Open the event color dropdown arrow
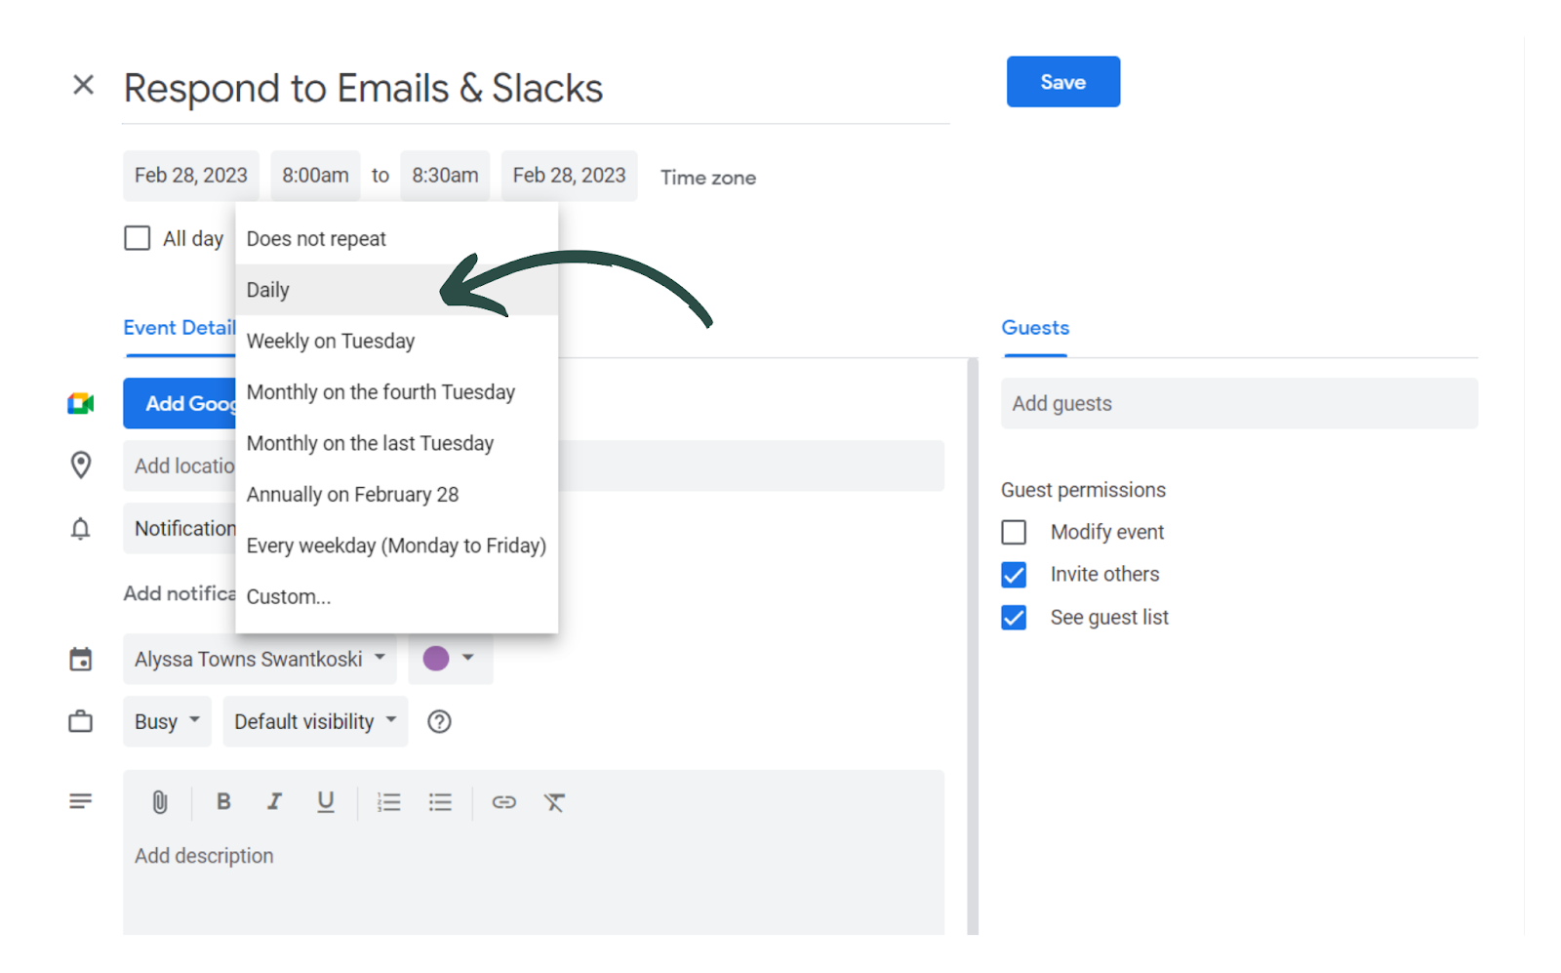This screenshot has width=1561, height=973. (468, 658)
